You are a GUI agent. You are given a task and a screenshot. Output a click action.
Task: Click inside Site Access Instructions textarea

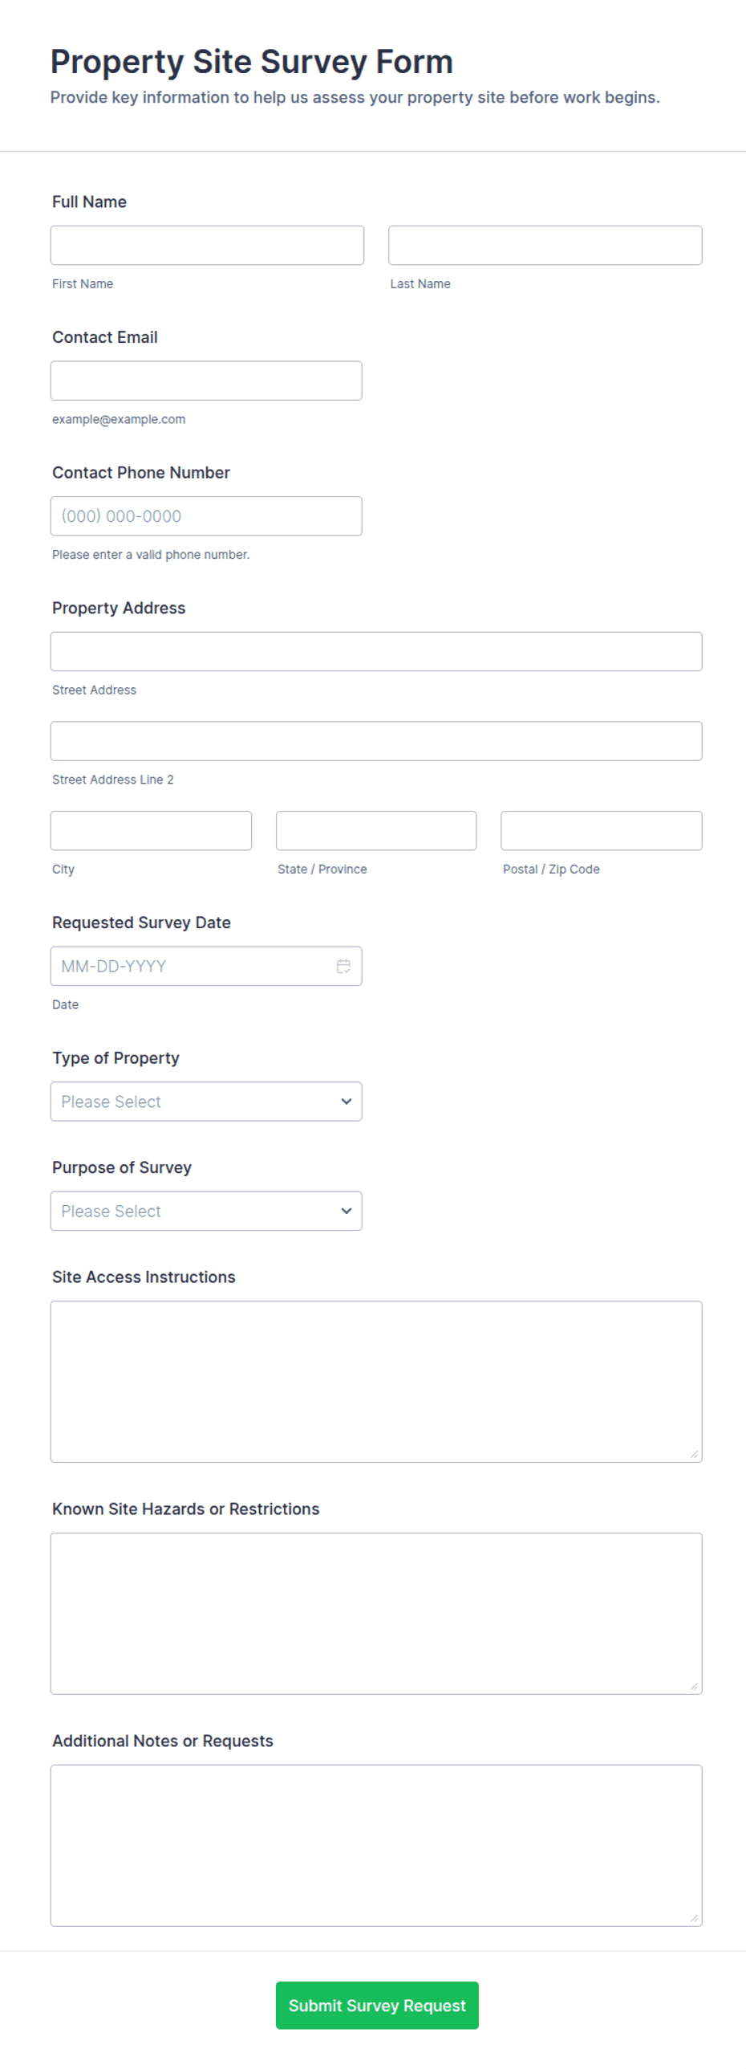click(x=376, y=1382)
